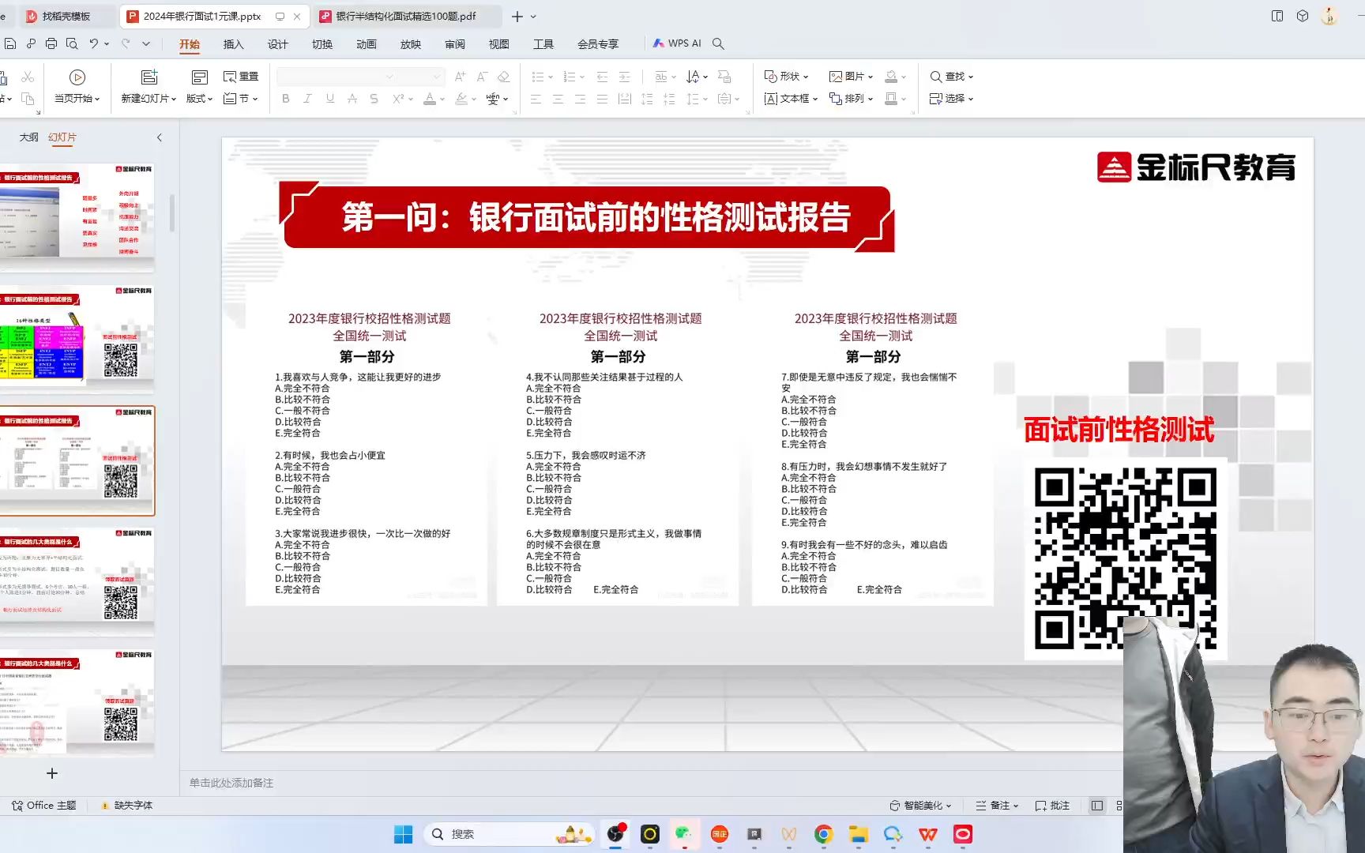Start slideshow from current slide
Screen dimensions: 1365x853
tap(77, 77)
